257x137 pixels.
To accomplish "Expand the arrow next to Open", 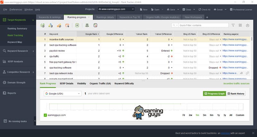I will coord(163,10).
